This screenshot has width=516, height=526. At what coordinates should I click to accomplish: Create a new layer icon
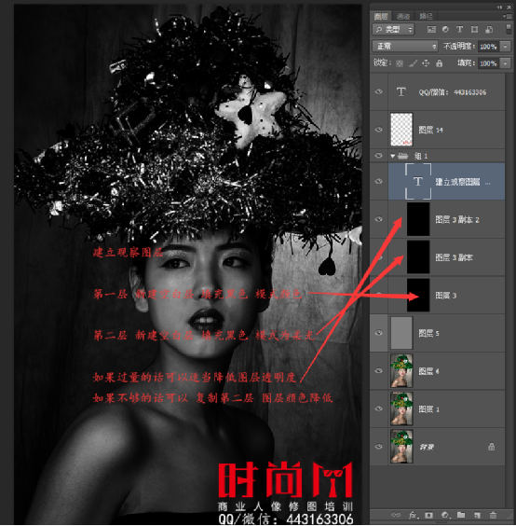click(477, 515)
